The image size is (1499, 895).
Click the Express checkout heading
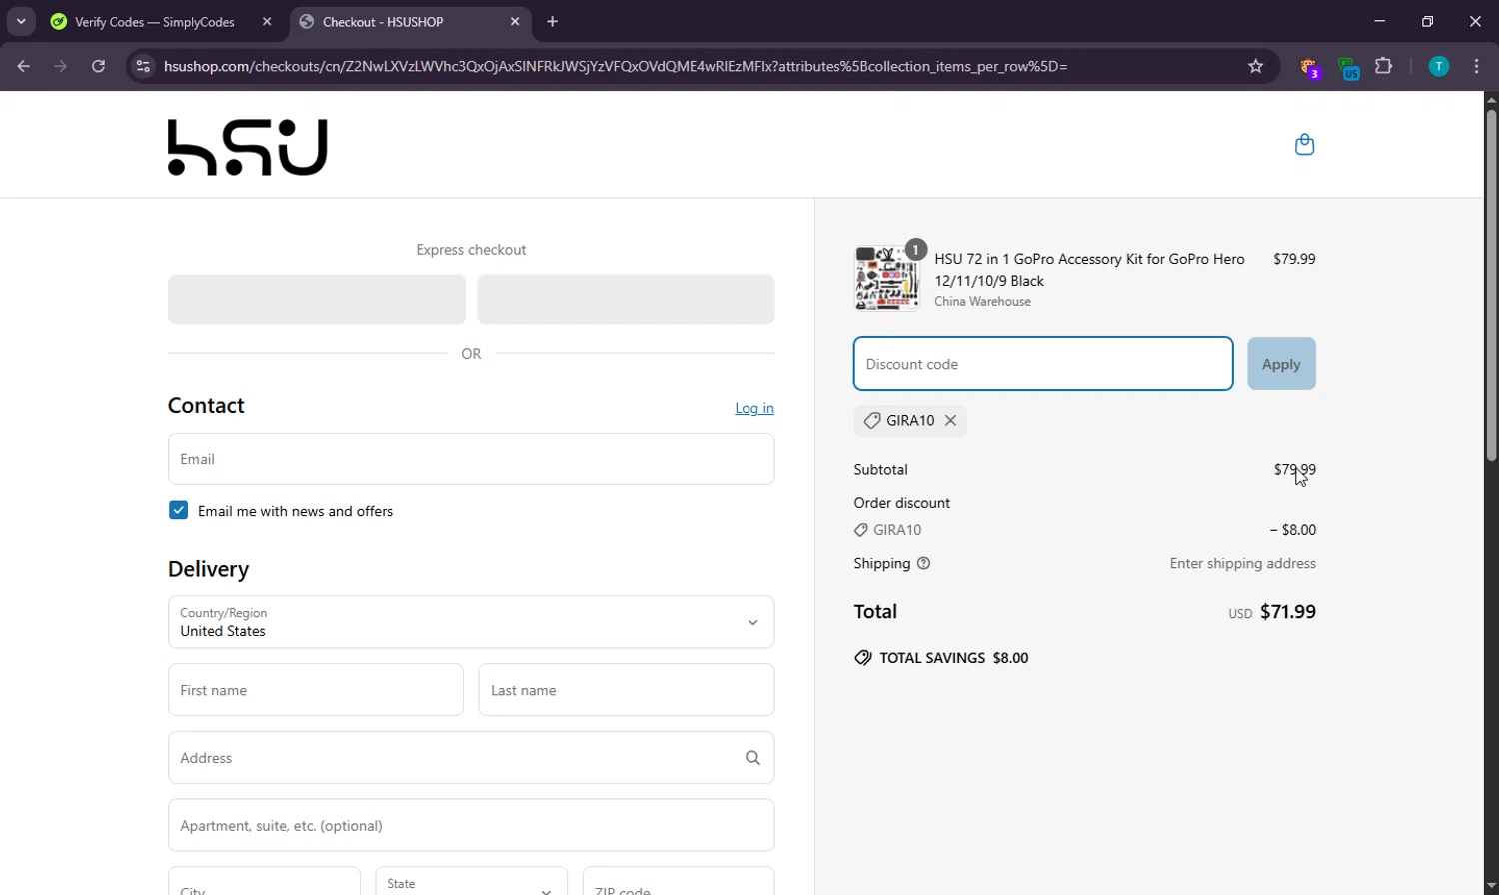(471, 250)
